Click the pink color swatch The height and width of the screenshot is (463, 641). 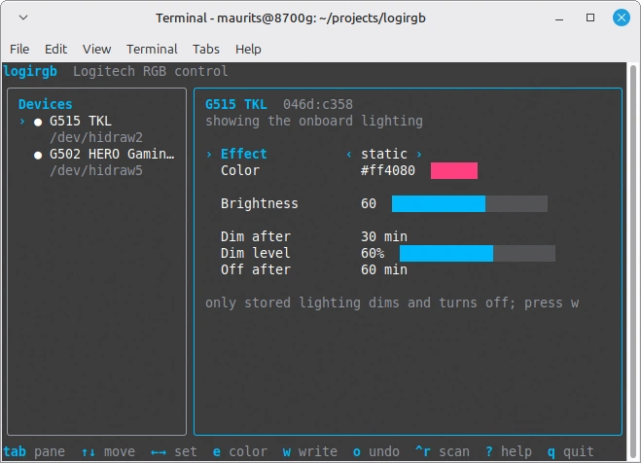(454, 170)
